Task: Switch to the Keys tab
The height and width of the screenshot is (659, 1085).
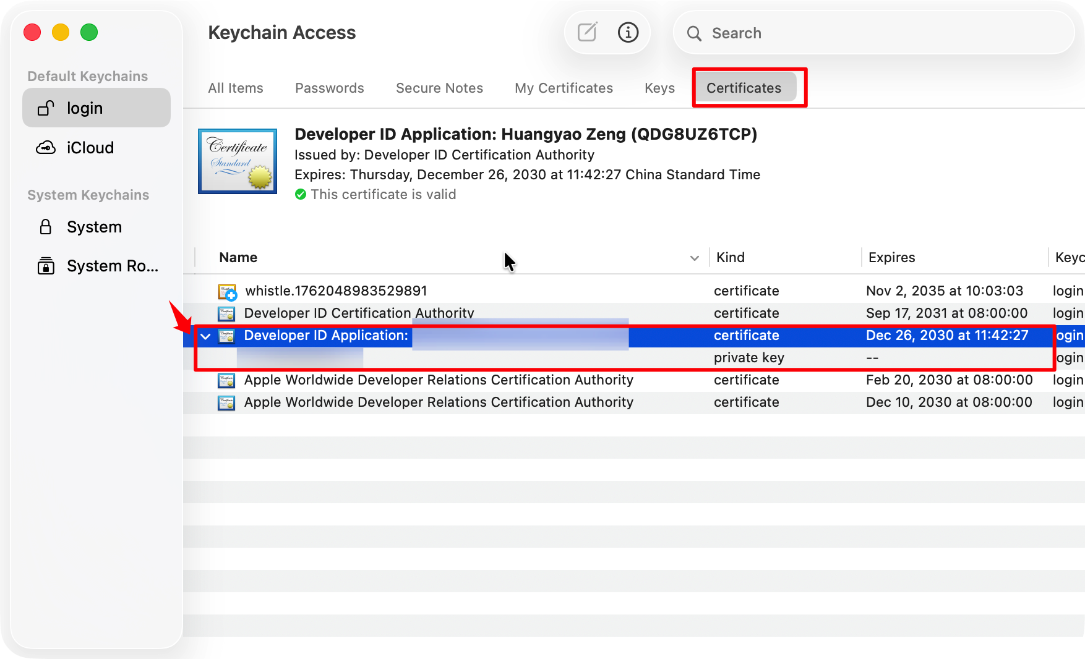Action: pyautogui.click(x=659, y=88)
